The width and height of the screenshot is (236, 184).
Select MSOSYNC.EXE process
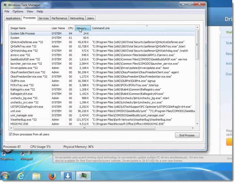[102, 124]
